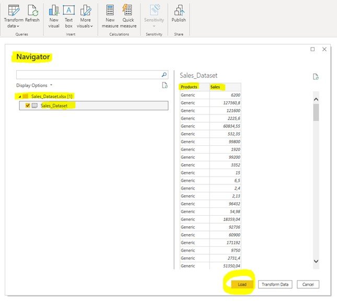This screenshot has width=337, height=304.
Task: Click the sales value 2225,6
Action: click(234, 118)
